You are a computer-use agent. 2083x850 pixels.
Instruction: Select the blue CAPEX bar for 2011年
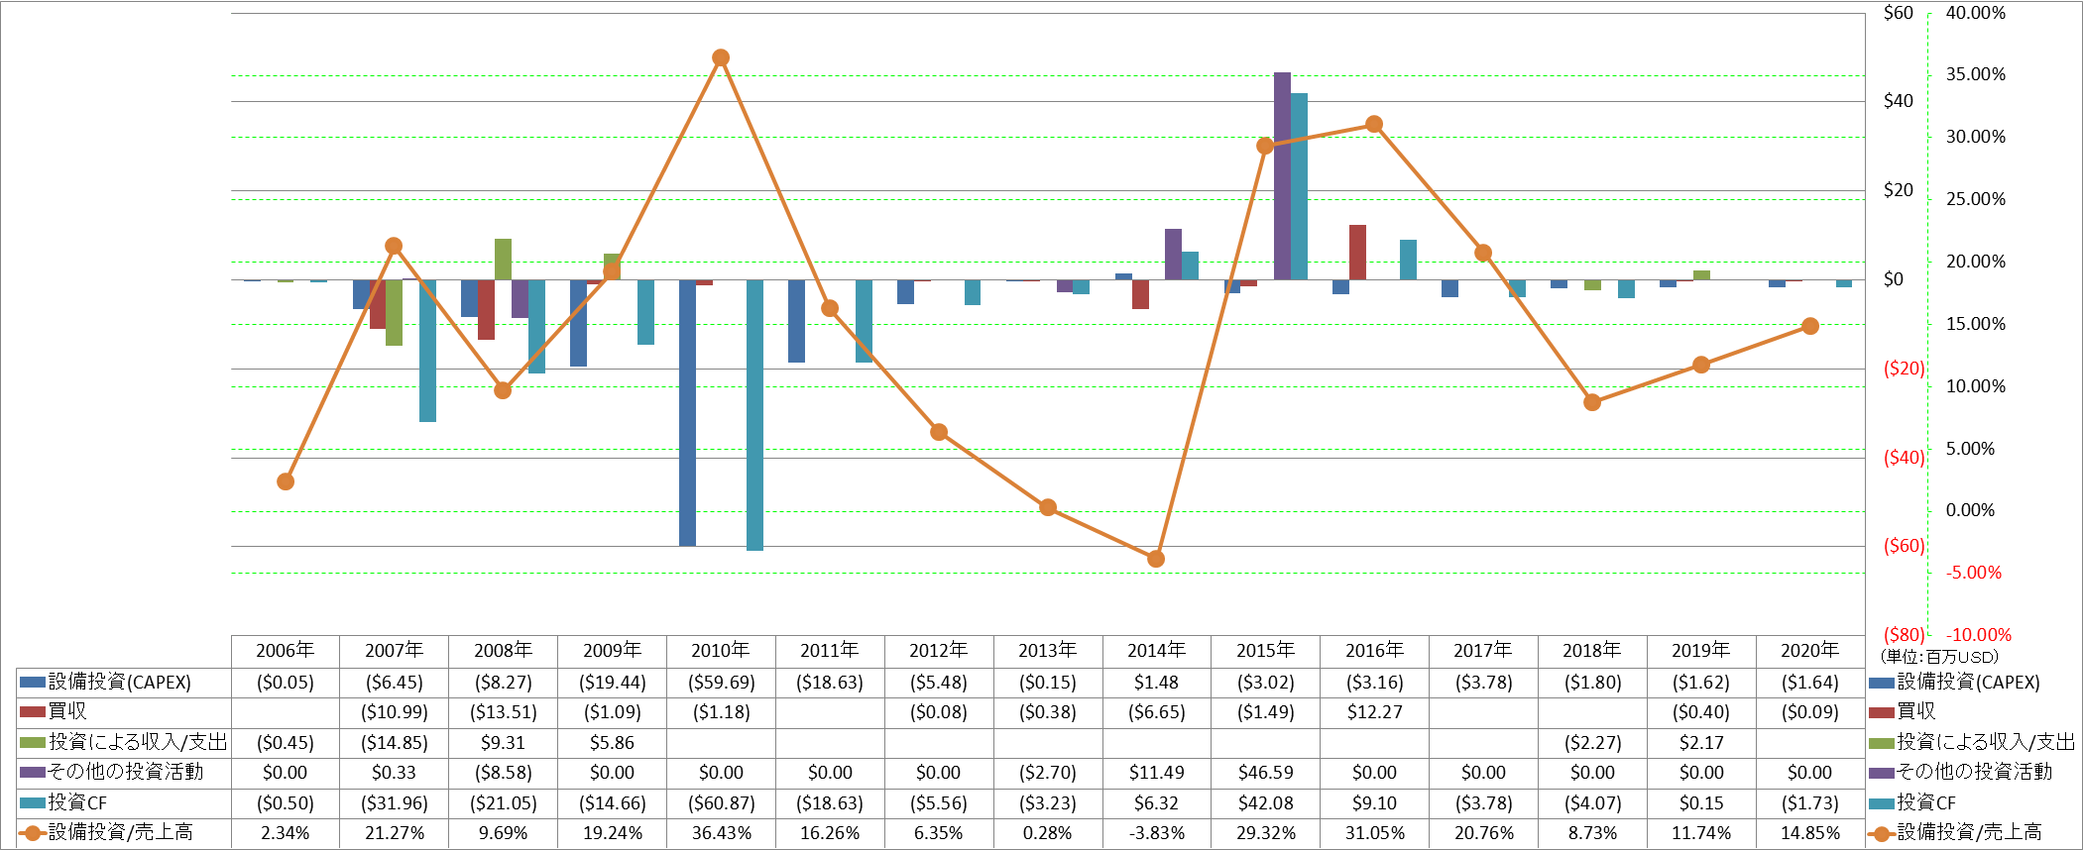[796, 321]
